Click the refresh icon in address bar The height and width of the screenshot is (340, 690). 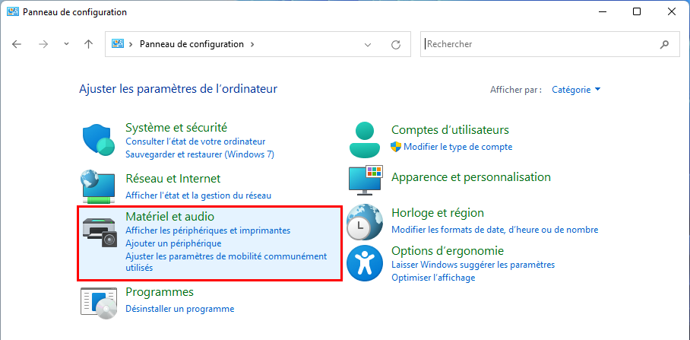396,44
